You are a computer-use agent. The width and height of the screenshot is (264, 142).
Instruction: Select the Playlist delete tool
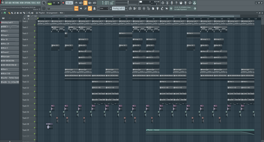(15, 13)
